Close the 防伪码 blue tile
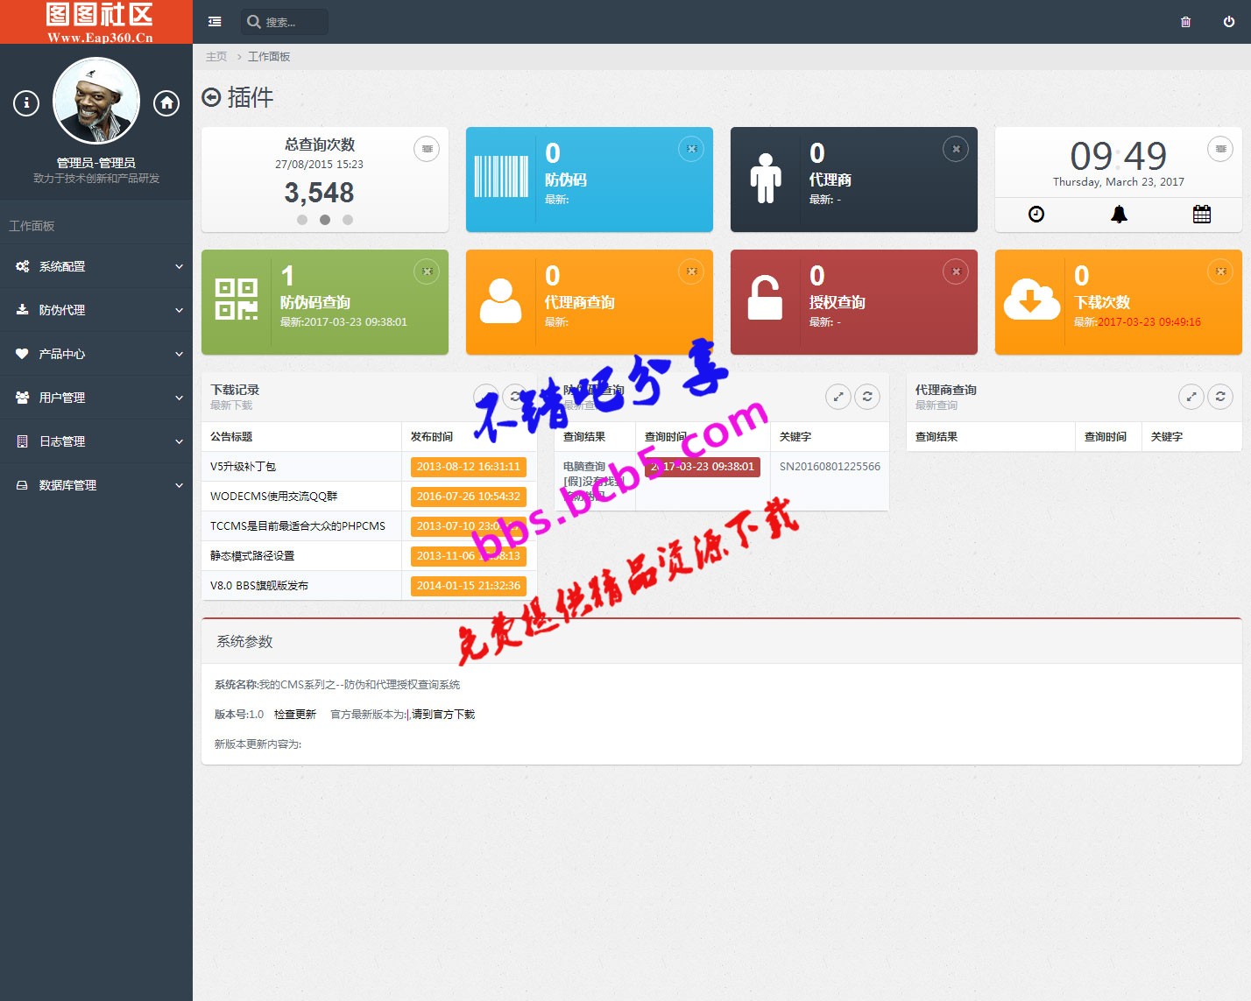 coord(691,149)
